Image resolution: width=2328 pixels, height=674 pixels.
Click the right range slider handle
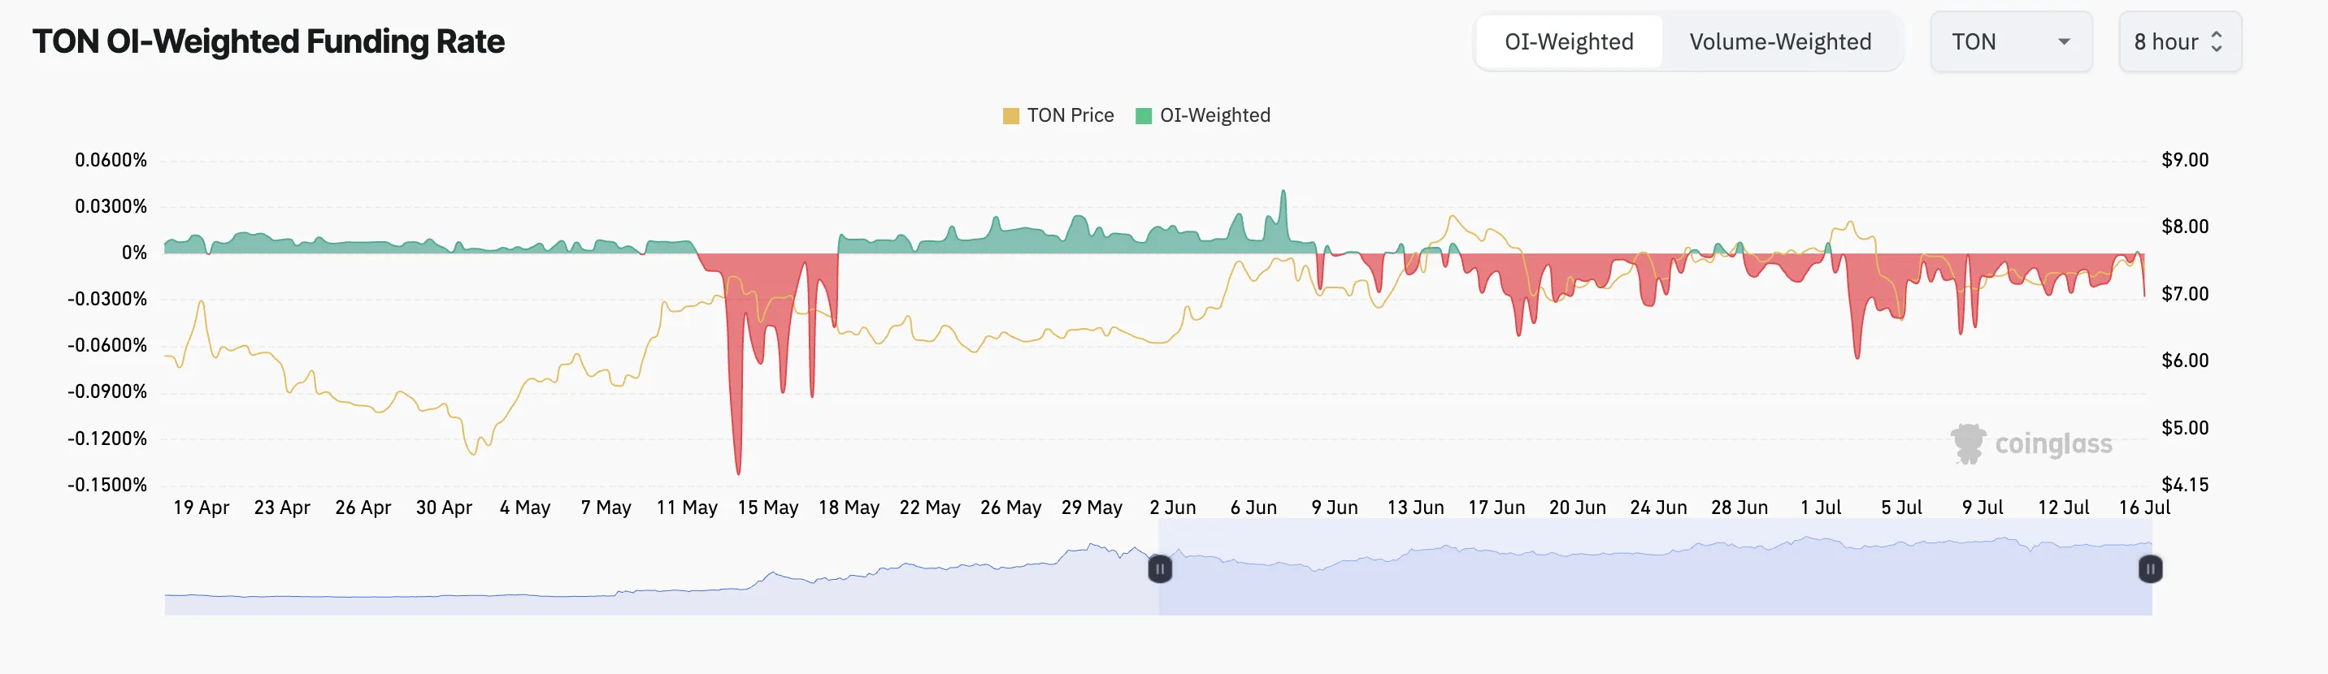click(x=2150, y=569)
